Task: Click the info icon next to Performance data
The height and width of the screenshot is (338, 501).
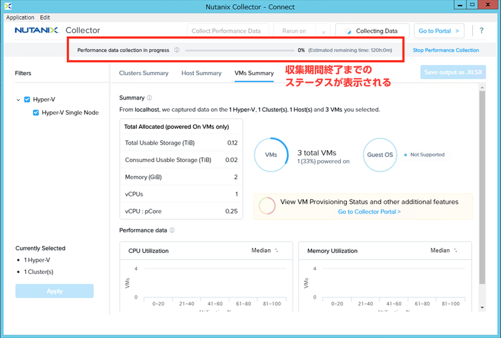Action: point(172,230)
